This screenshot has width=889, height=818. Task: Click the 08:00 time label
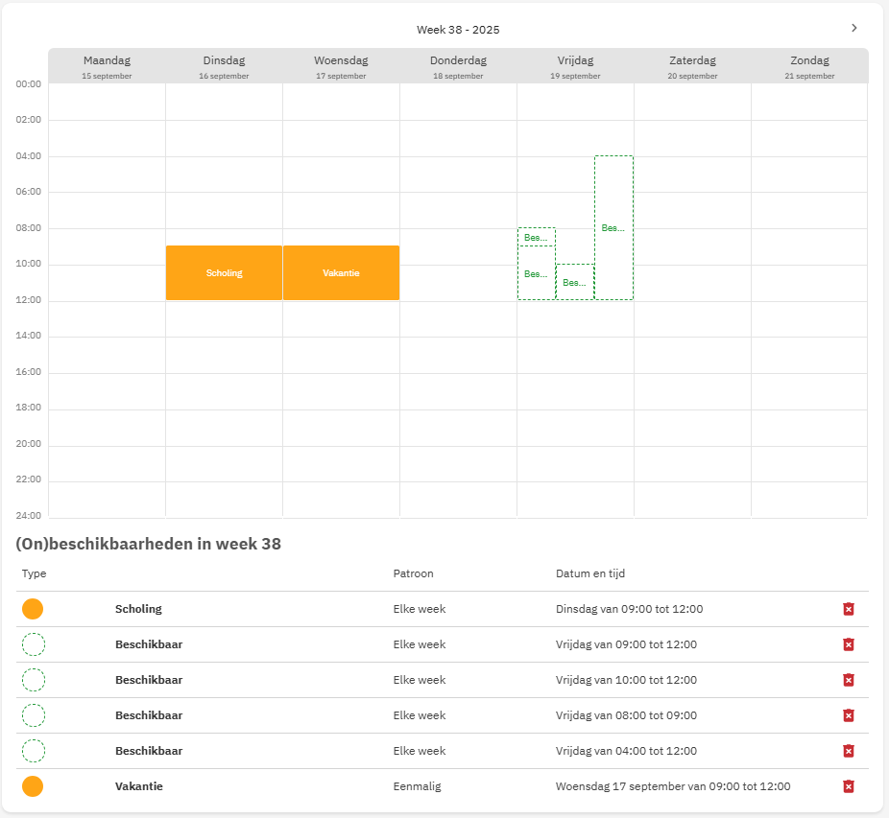pos(29,227)
